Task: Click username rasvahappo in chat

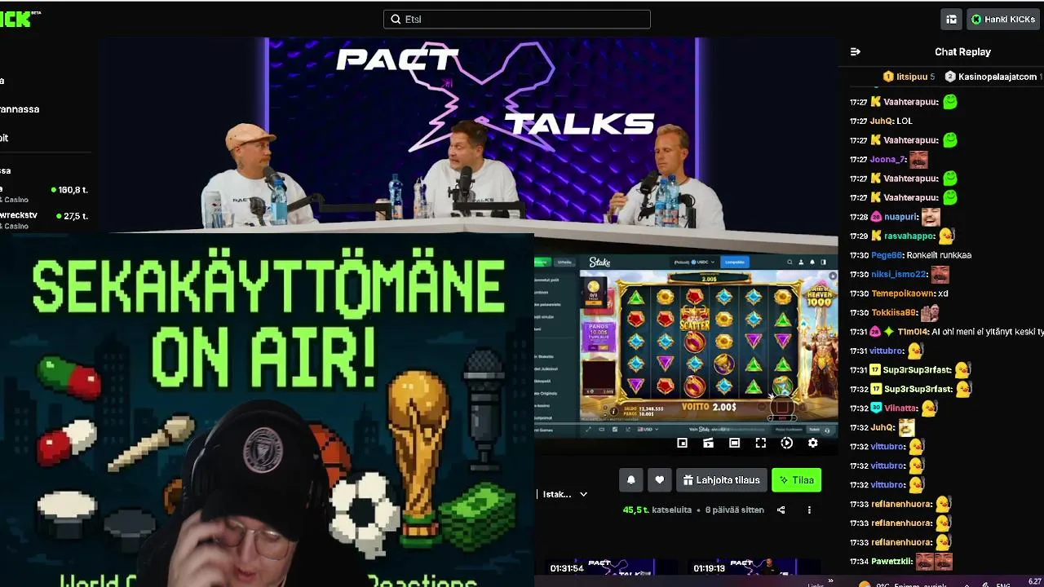Action: click(909, 236)
